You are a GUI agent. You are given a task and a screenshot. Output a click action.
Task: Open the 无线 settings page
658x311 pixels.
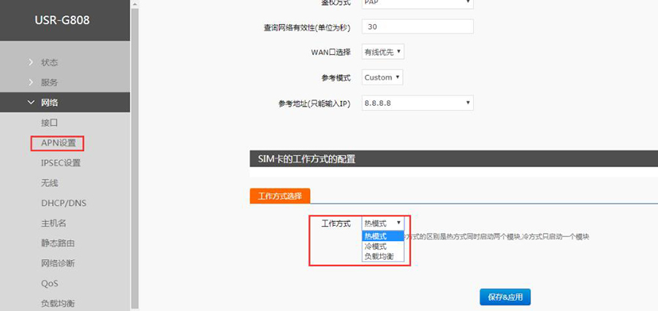point(49,183)
